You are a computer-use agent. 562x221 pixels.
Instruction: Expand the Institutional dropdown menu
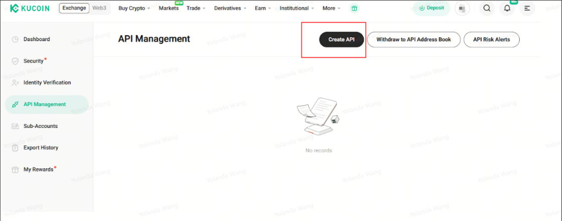[297, 9]
